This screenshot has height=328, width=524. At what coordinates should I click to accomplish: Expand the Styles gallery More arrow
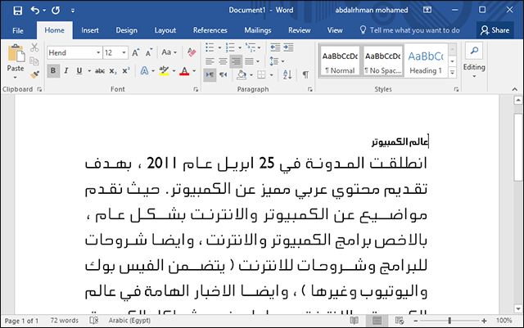[x=452, y=73]
